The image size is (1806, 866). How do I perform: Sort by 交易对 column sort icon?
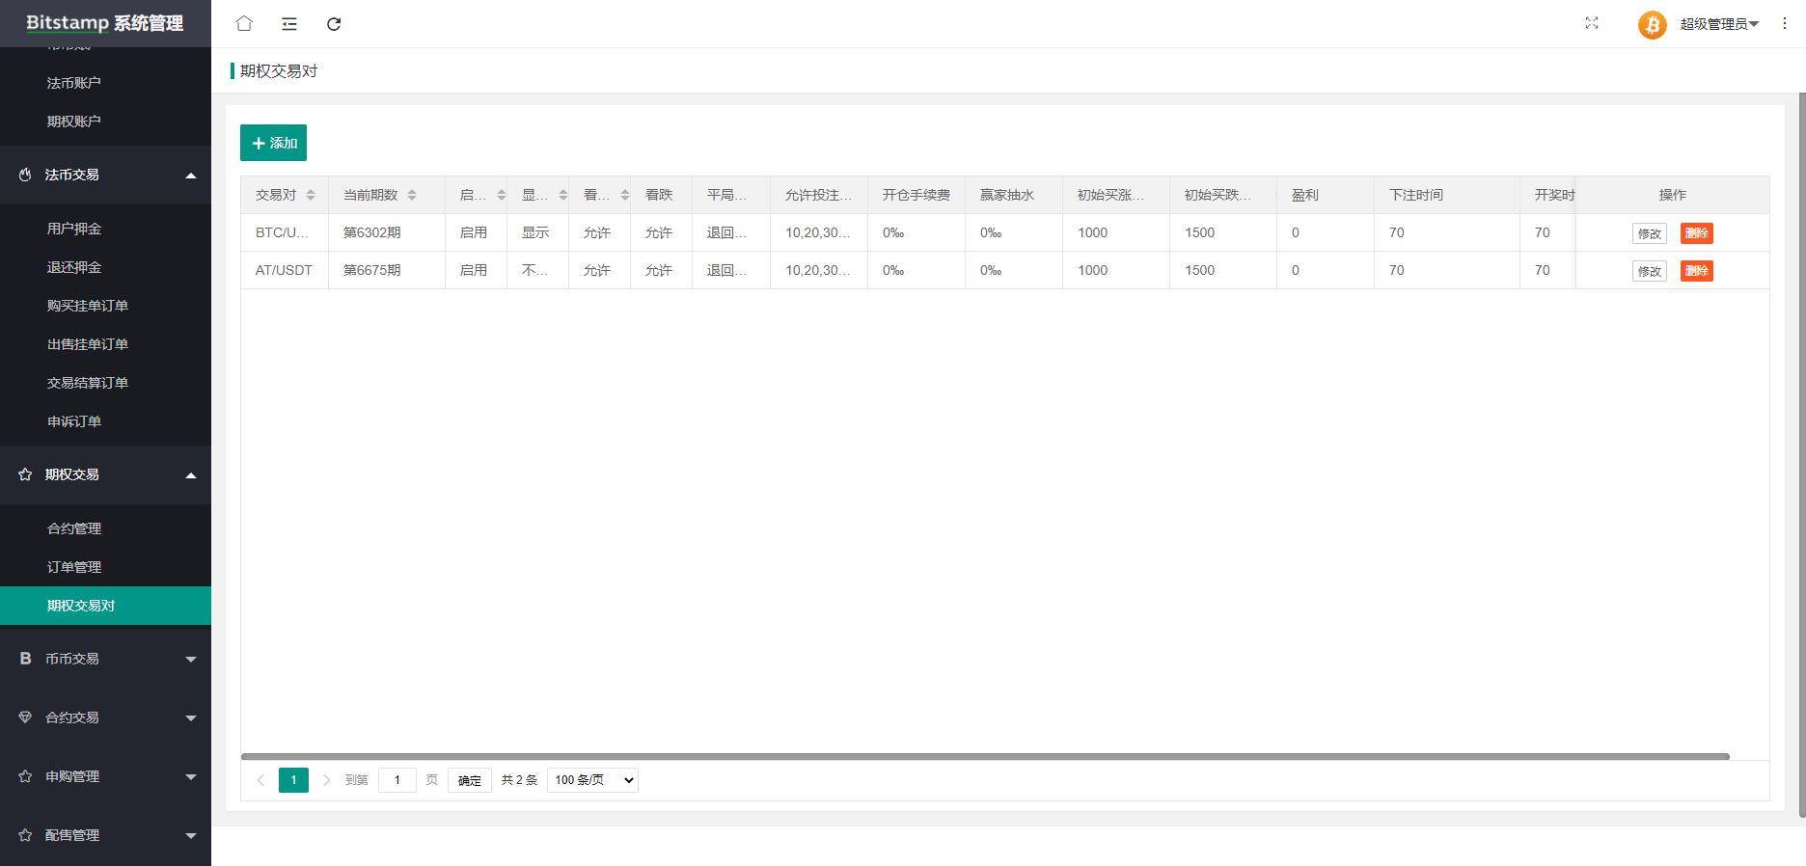311,195
